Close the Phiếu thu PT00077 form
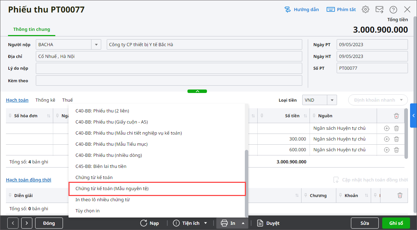This screenshot has width=417, height=230. point(407,10)
